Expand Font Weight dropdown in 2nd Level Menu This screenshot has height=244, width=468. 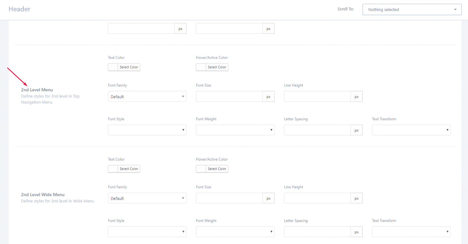(x=235, y=130)
